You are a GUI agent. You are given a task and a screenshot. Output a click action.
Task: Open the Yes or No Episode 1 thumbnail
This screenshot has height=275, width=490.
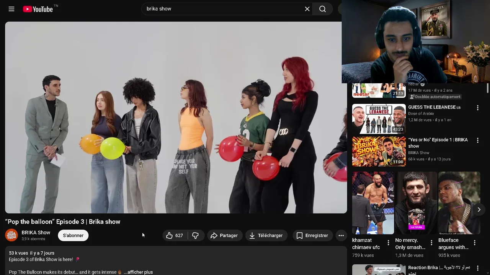point(379,151)
